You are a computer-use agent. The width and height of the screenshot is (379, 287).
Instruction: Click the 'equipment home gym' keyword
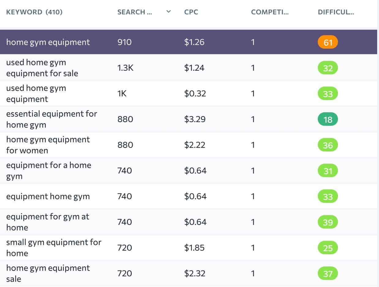coord(48,196)
